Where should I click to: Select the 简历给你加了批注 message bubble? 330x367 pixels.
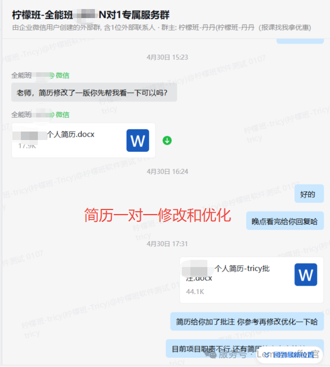pyautogui.click(x=247, y=322)
